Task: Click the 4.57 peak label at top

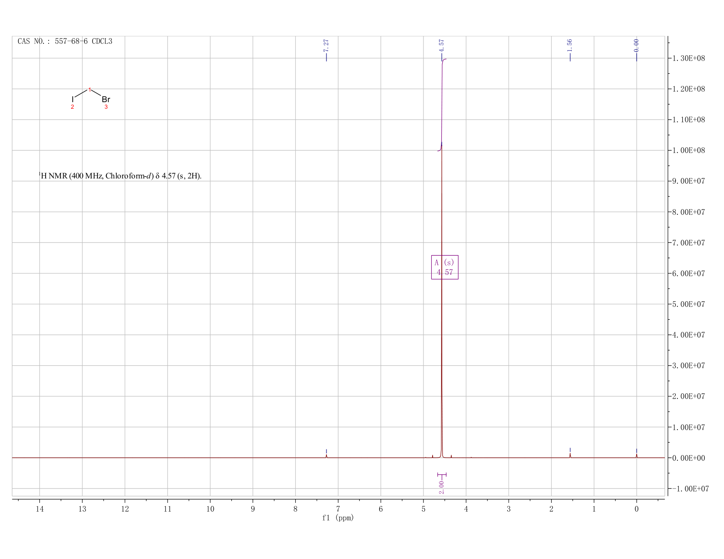Action: coord(442,46)
